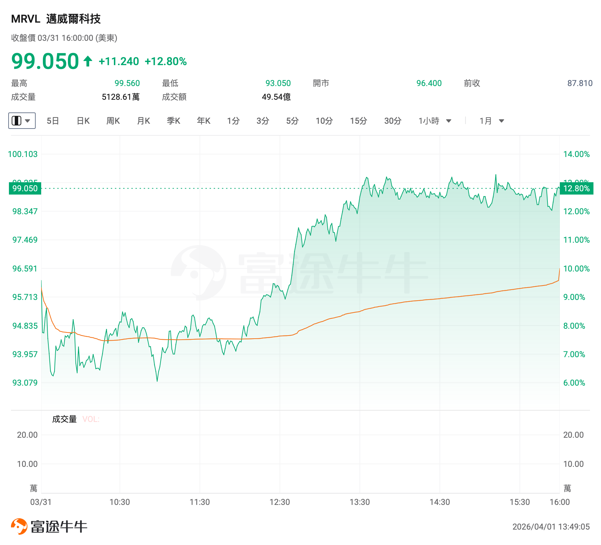Select the 30分 interval tab
The height and width of the screenshot is (545, 601).
point(393,121)
